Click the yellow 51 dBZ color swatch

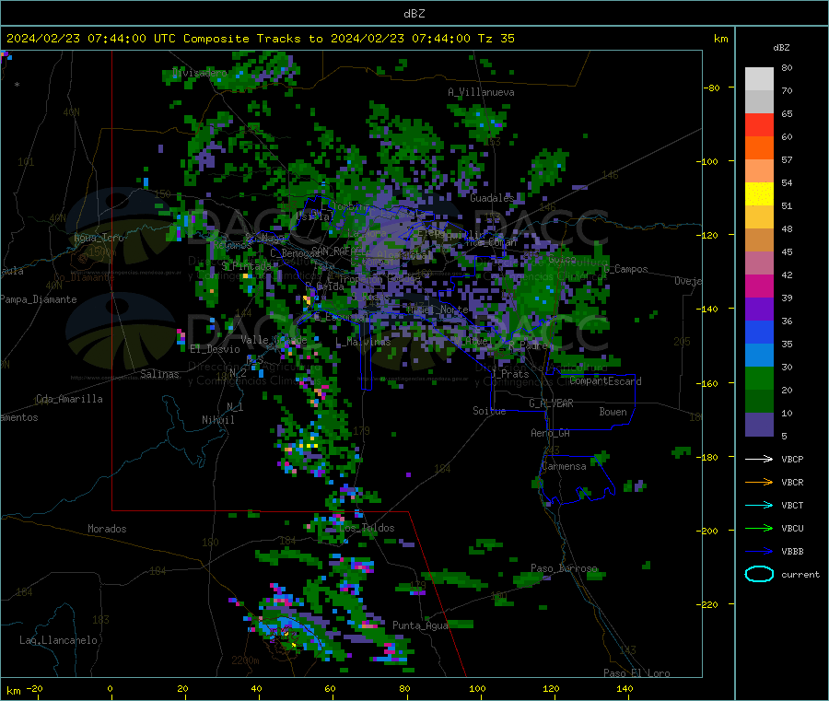coord(759,194)
